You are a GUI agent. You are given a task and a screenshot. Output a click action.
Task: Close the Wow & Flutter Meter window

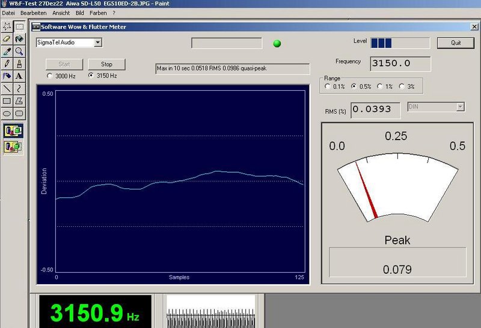474,26
